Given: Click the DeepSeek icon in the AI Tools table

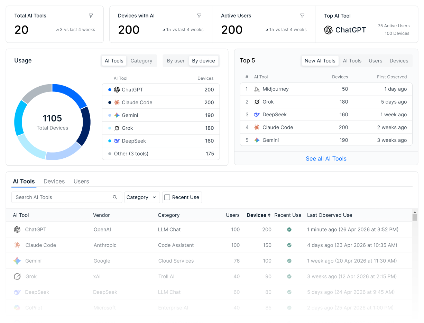Looking at the screenshot, I should point(17,292).
